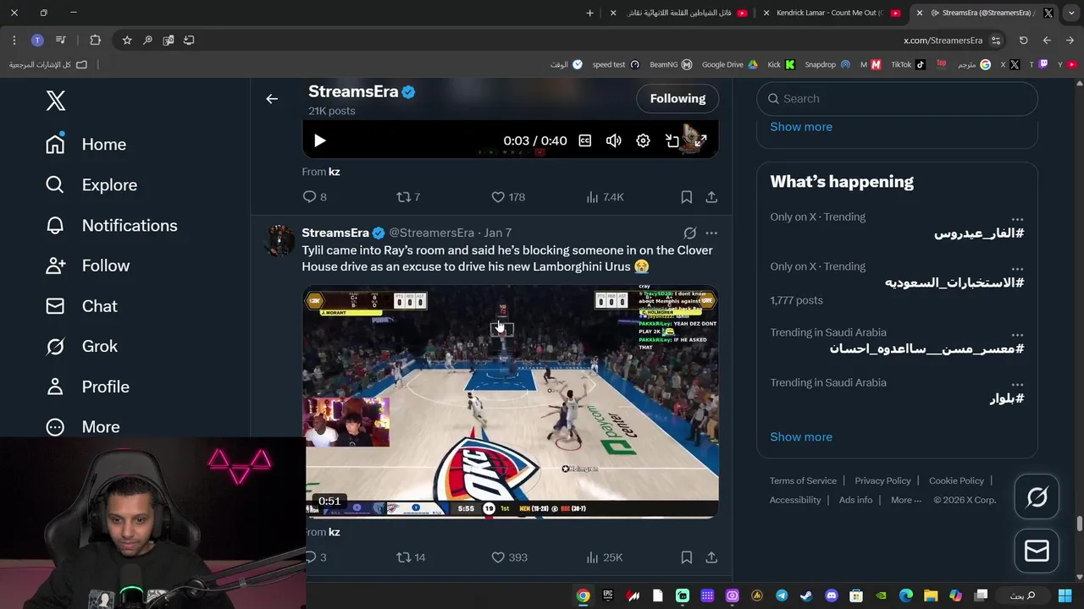Open the Grok action on the Tylil post
Screen dimensions: 1084x609
tap(690, 233)
